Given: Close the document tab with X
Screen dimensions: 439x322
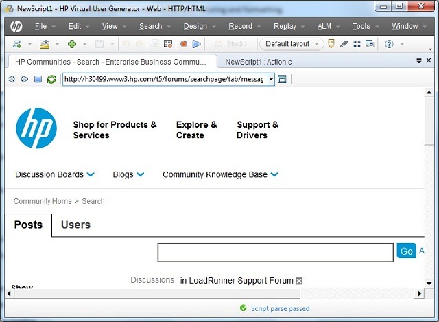Looking at the screenshot, I should click(429, 60).
